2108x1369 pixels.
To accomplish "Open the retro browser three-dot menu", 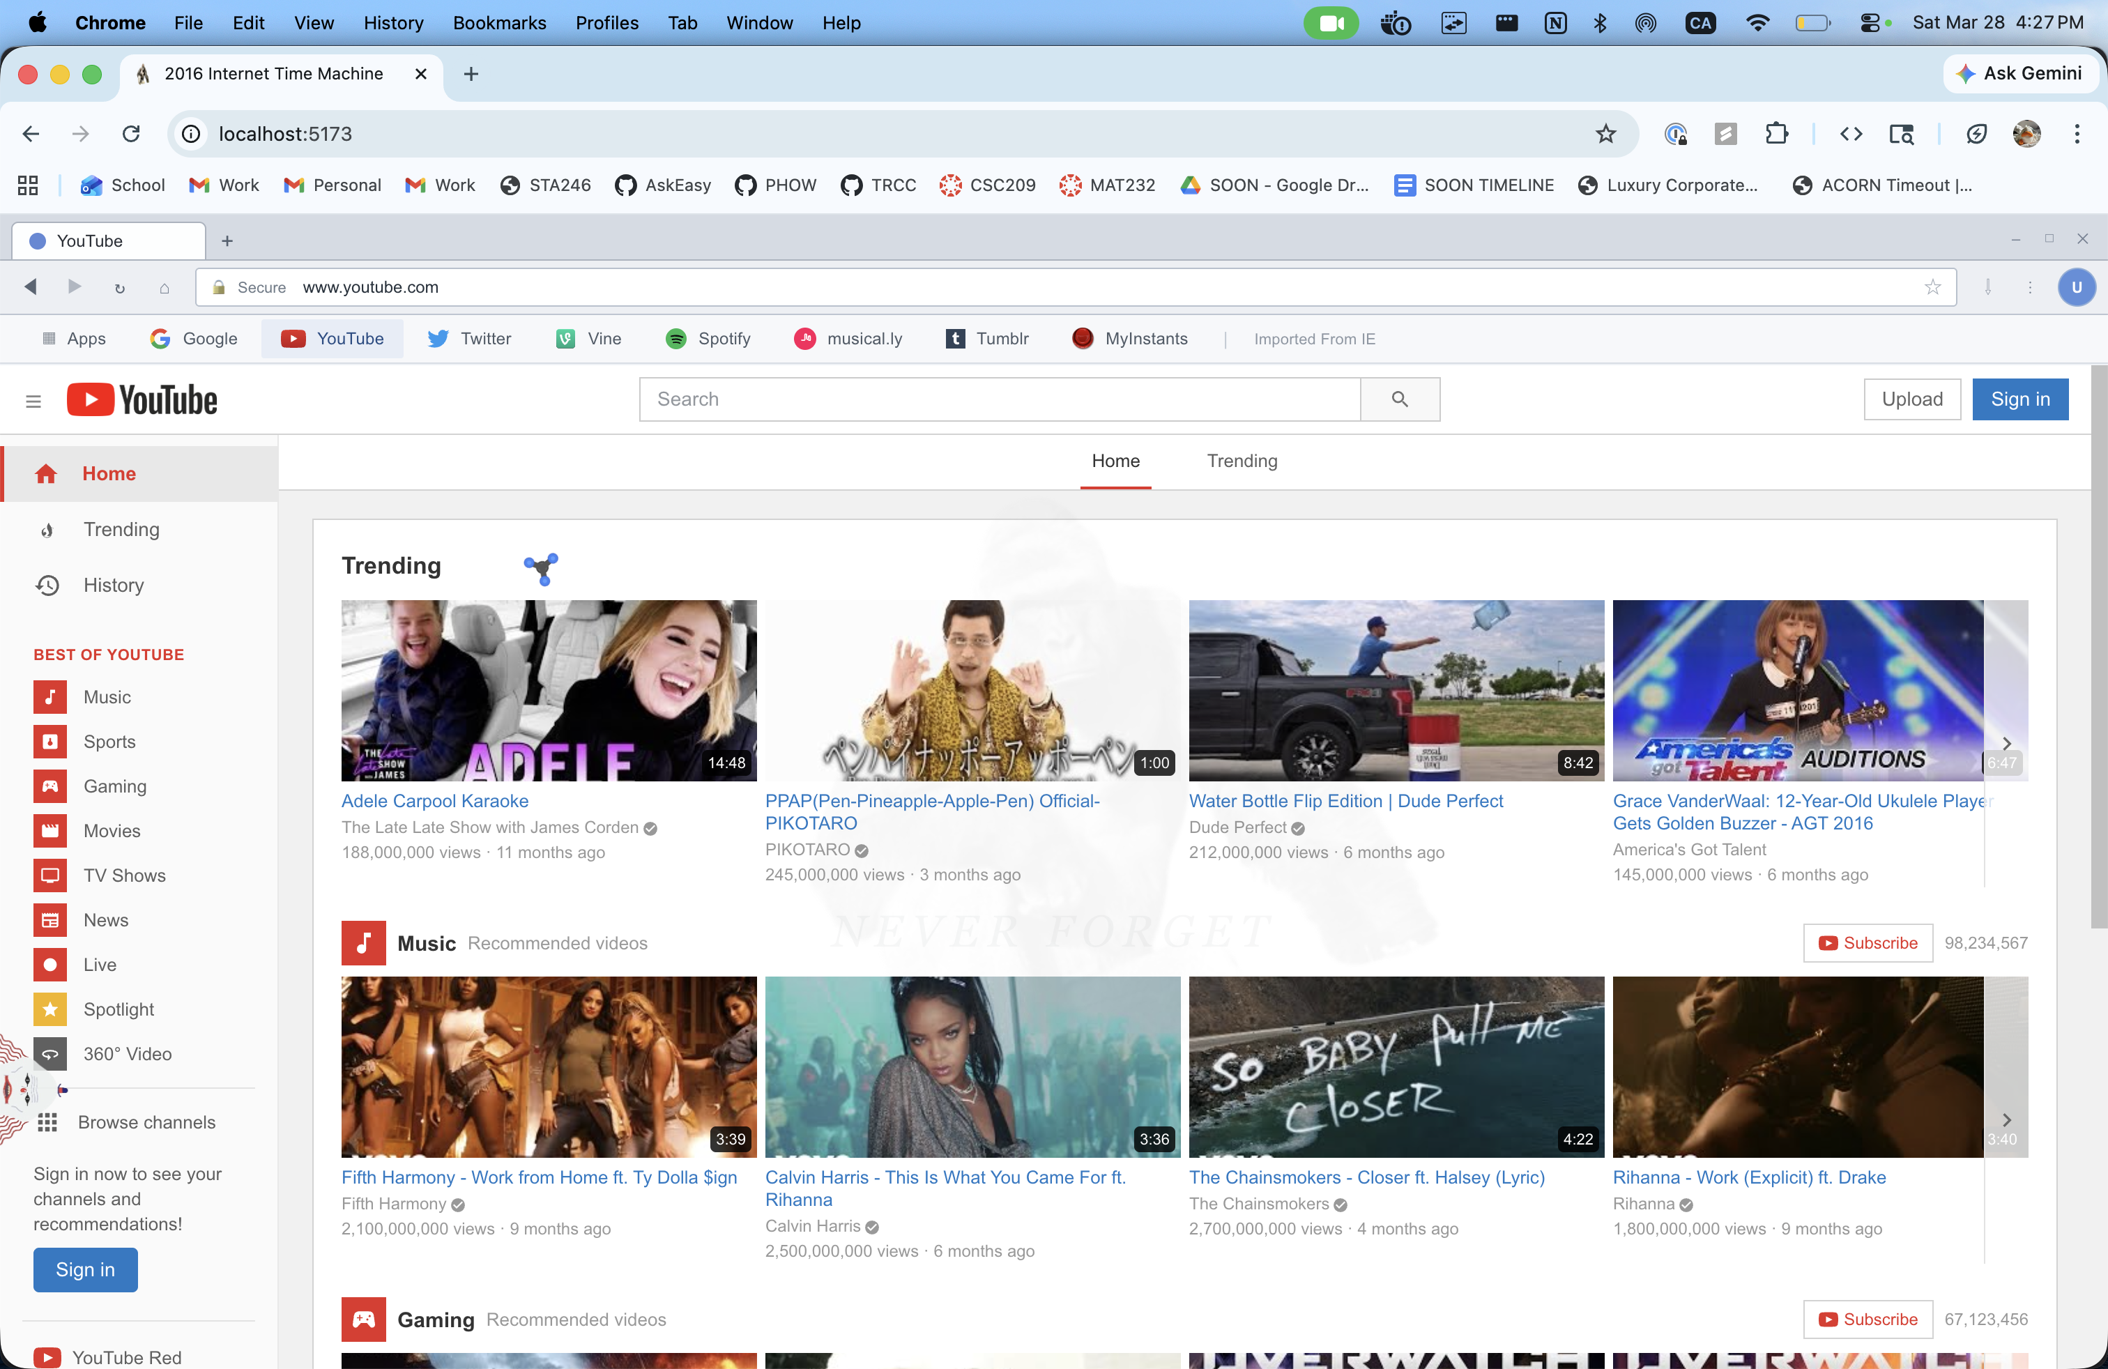I will click(2030, 287).
